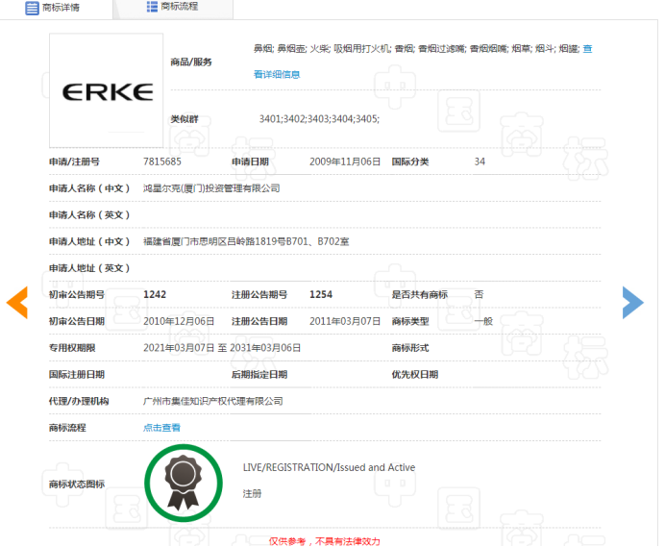Select the exclusive rights period date range
The width and height of the screenshot is (665, 547).
click(222, 347)
